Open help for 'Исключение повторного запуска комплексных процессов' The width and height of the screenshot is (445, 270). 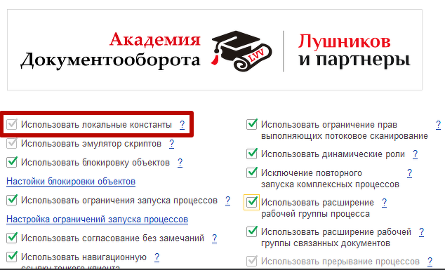(409, 173)
